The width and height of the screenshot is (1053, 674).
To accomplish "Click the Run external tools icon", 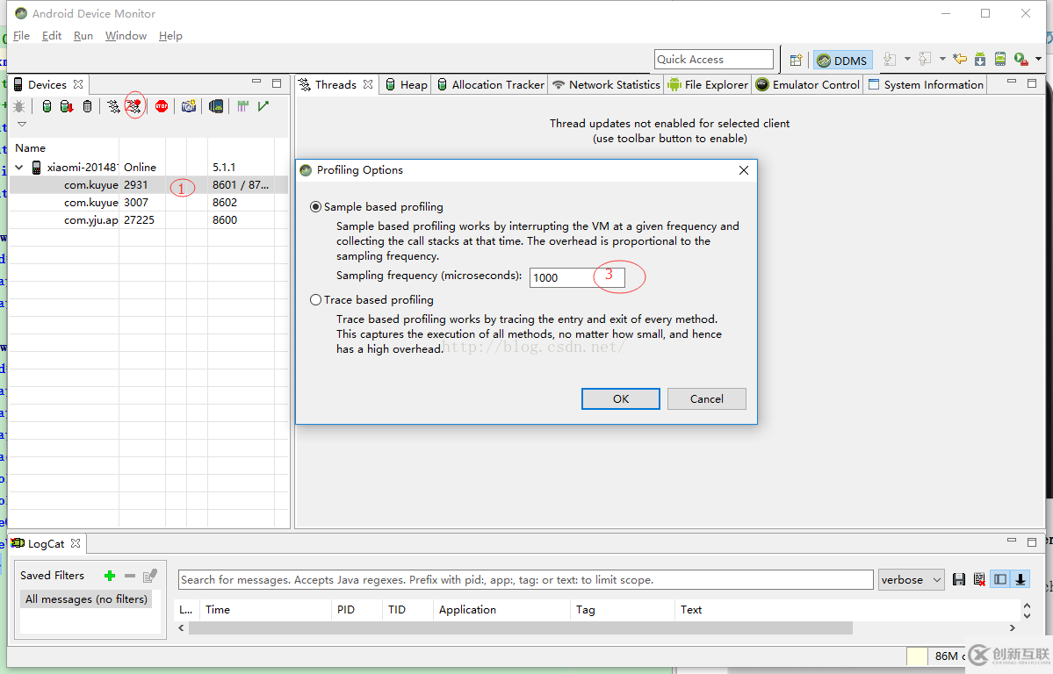I will click(1021, 60).
